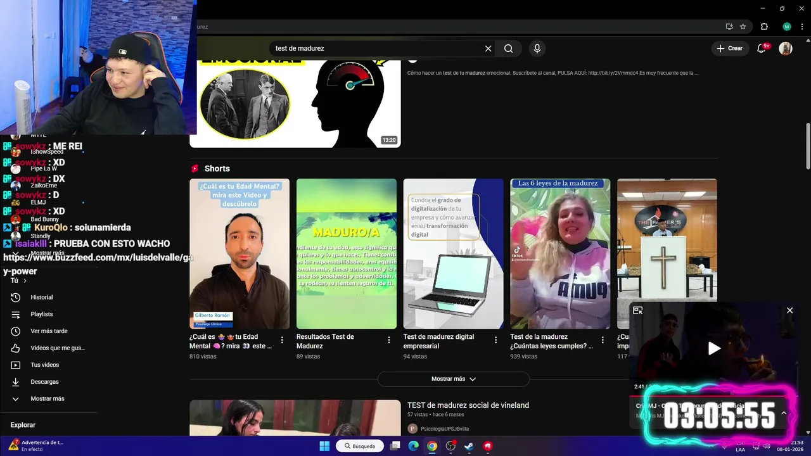The width and height of the screenshot is (811, 456).
Task: Expand miniplayer back to full video page
Action: [638, 310]
